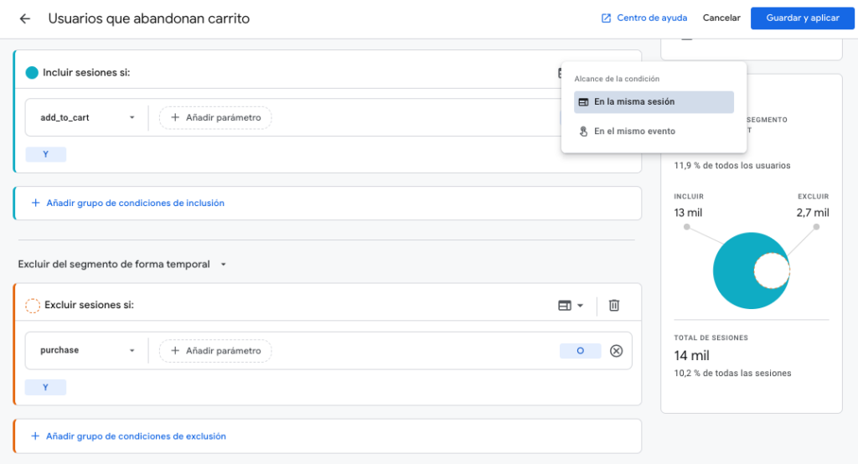Viewport: 858px width, 464px height.
Task: Click the Cancelar button
Action: click(721, 18)
